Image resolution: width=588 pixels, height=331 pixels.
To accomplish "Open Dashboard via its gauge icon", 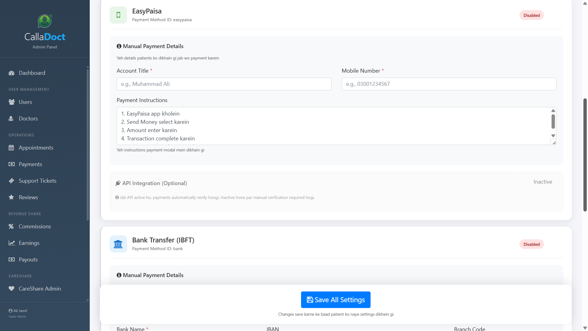I will point(12,73).
